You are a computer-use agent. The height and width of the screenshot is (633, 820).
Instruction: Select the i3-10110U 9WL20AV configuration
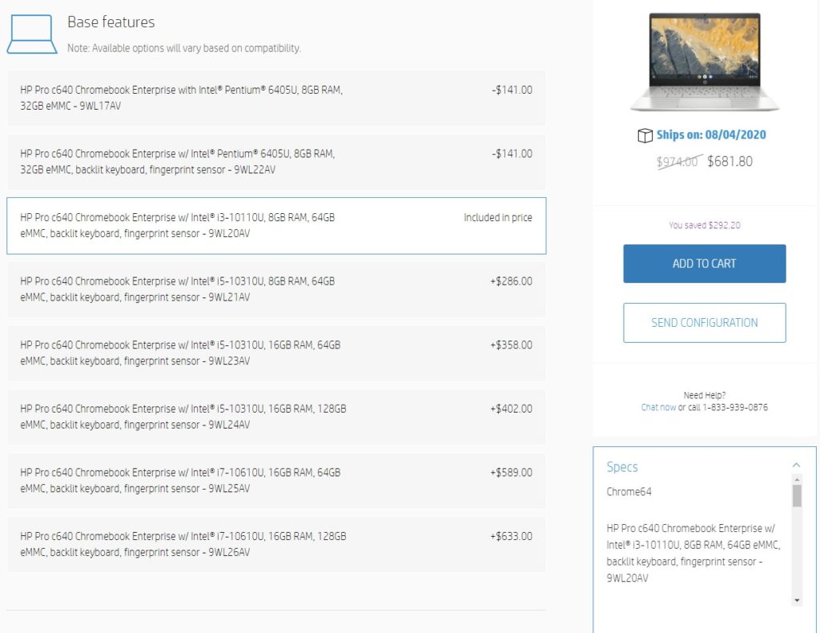pos(276,225)
